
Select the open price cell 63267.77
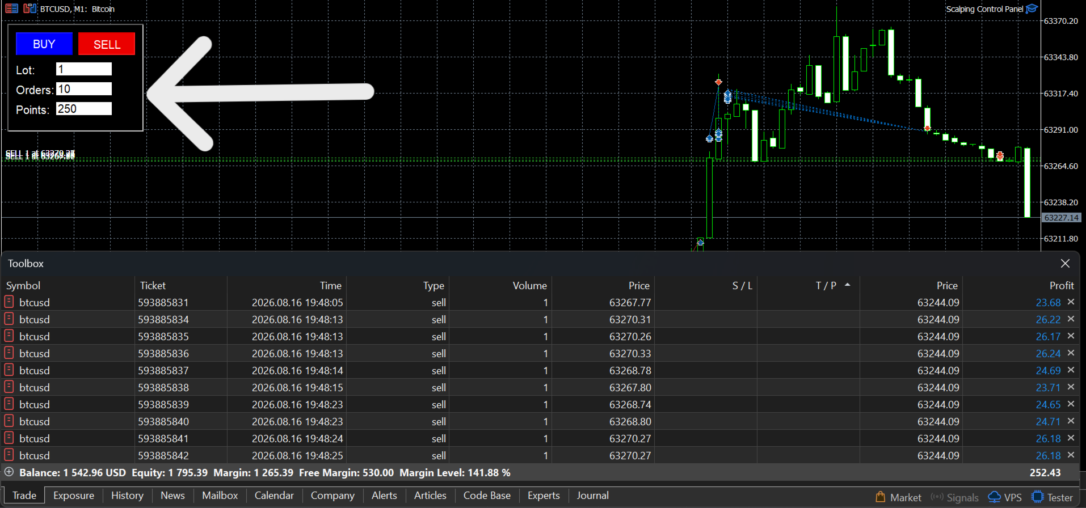(630, 302)
